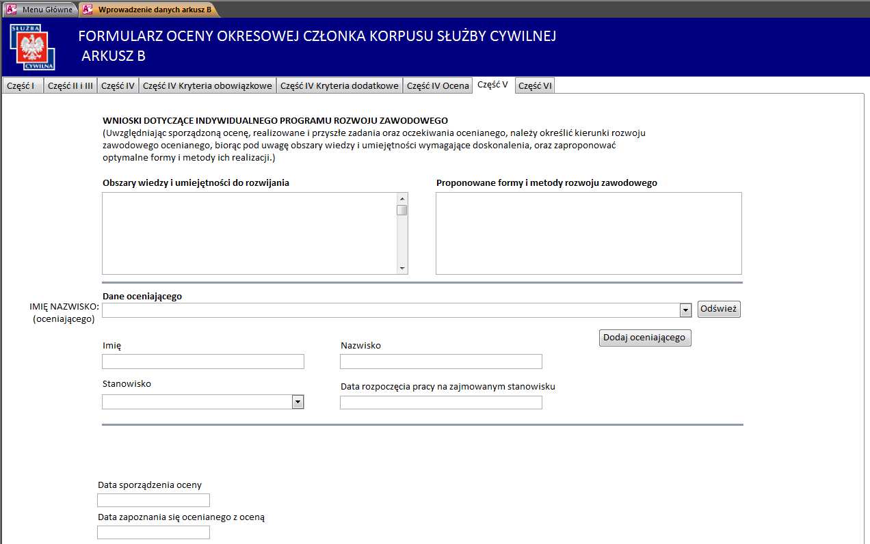Click the form icon on Wprowadzenie danych tab

tap(88, 10)
